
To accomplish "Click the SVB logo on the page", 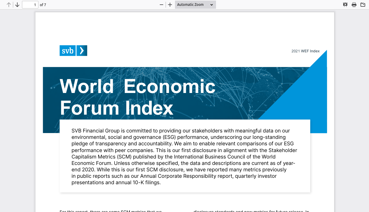I will pyautogui.click(x=73, y=51).
